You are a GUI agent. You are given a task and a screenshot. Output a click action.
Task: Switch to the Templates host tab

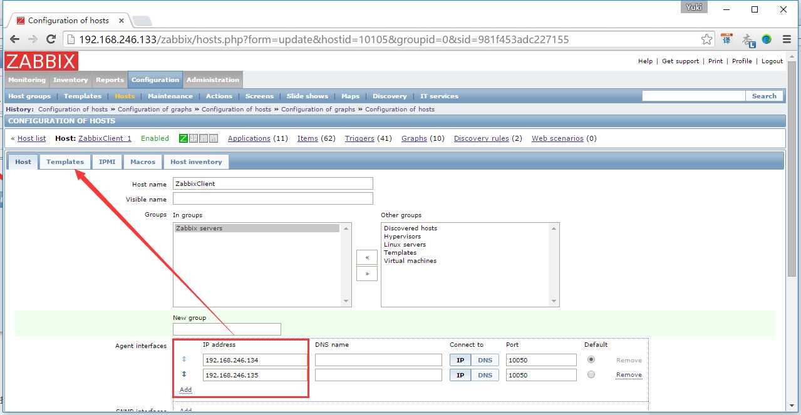[65, 161]
